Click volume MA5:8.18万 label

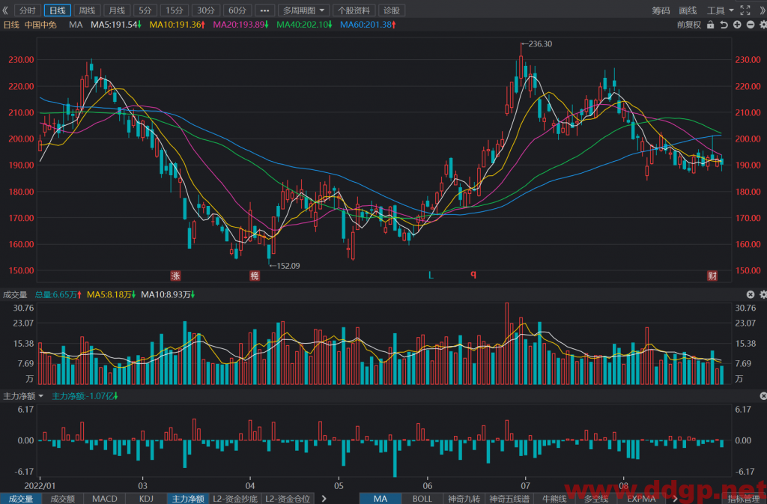tap(111, 294)
